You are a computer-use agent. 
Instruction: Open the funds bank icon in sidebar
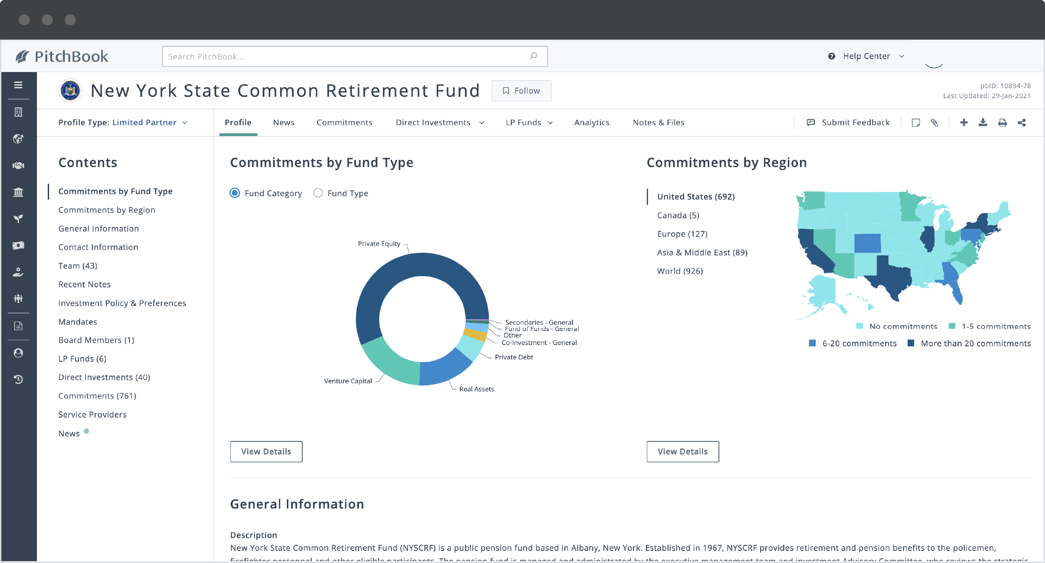point(18,192)
